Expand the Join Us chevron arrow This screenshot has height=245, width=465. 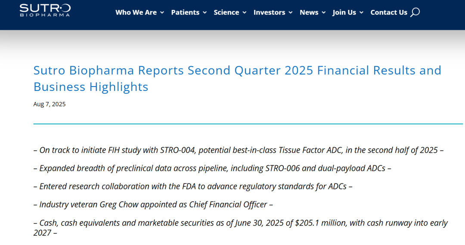(362, 13)
